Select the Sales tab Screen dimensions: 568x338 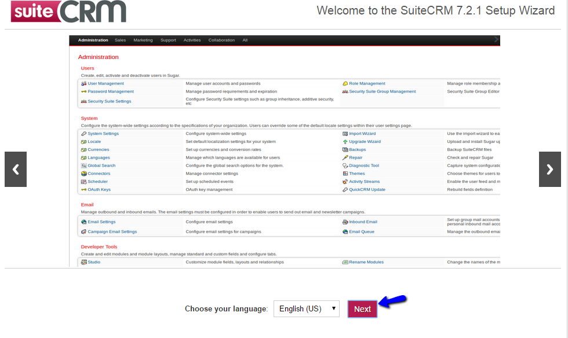[121, 40]
